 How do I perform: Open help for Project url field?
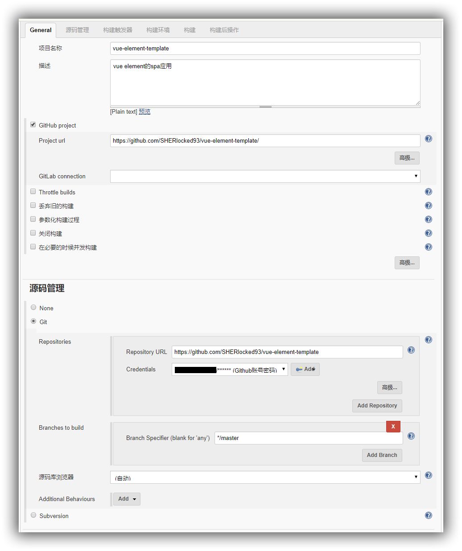429,139
